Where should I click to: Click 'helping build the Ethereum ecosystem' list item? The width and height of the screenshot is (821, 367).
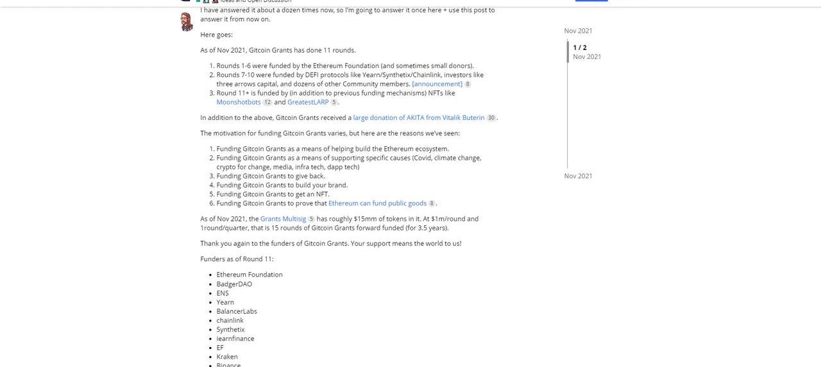click(x=333, y=149)
